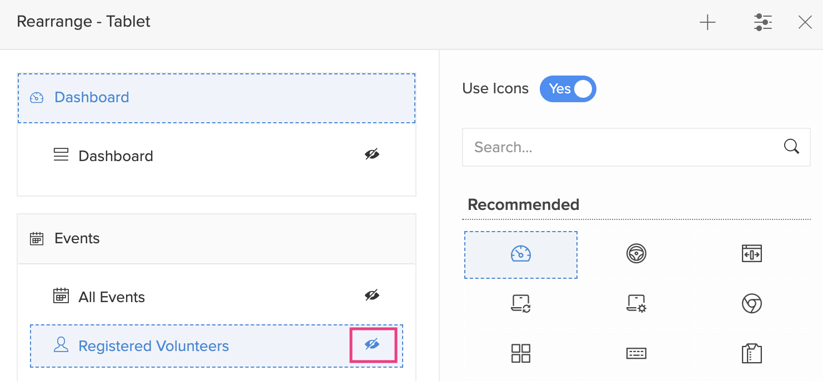Choose the keyboard icon
823x381 pixels.
coord(636,353)
